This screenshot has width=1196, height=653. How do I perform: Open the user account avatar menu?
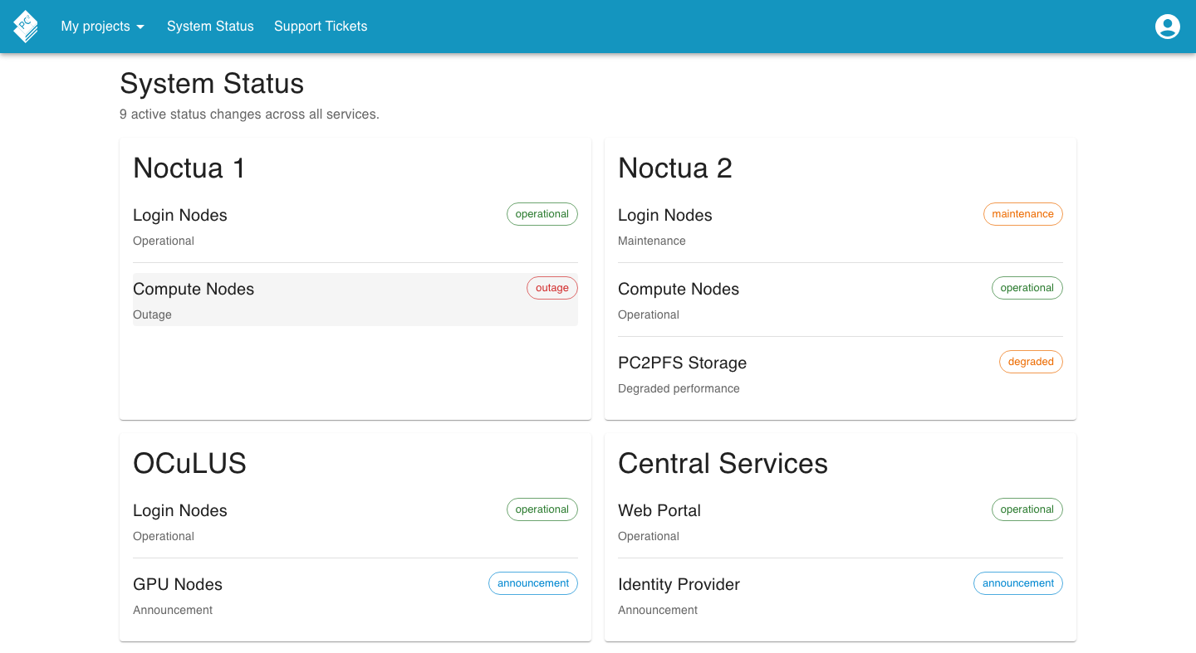1168,27
